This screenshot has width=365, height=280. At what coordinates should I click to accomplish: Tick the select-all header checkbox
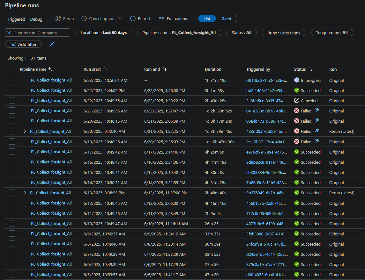(12, 69)
